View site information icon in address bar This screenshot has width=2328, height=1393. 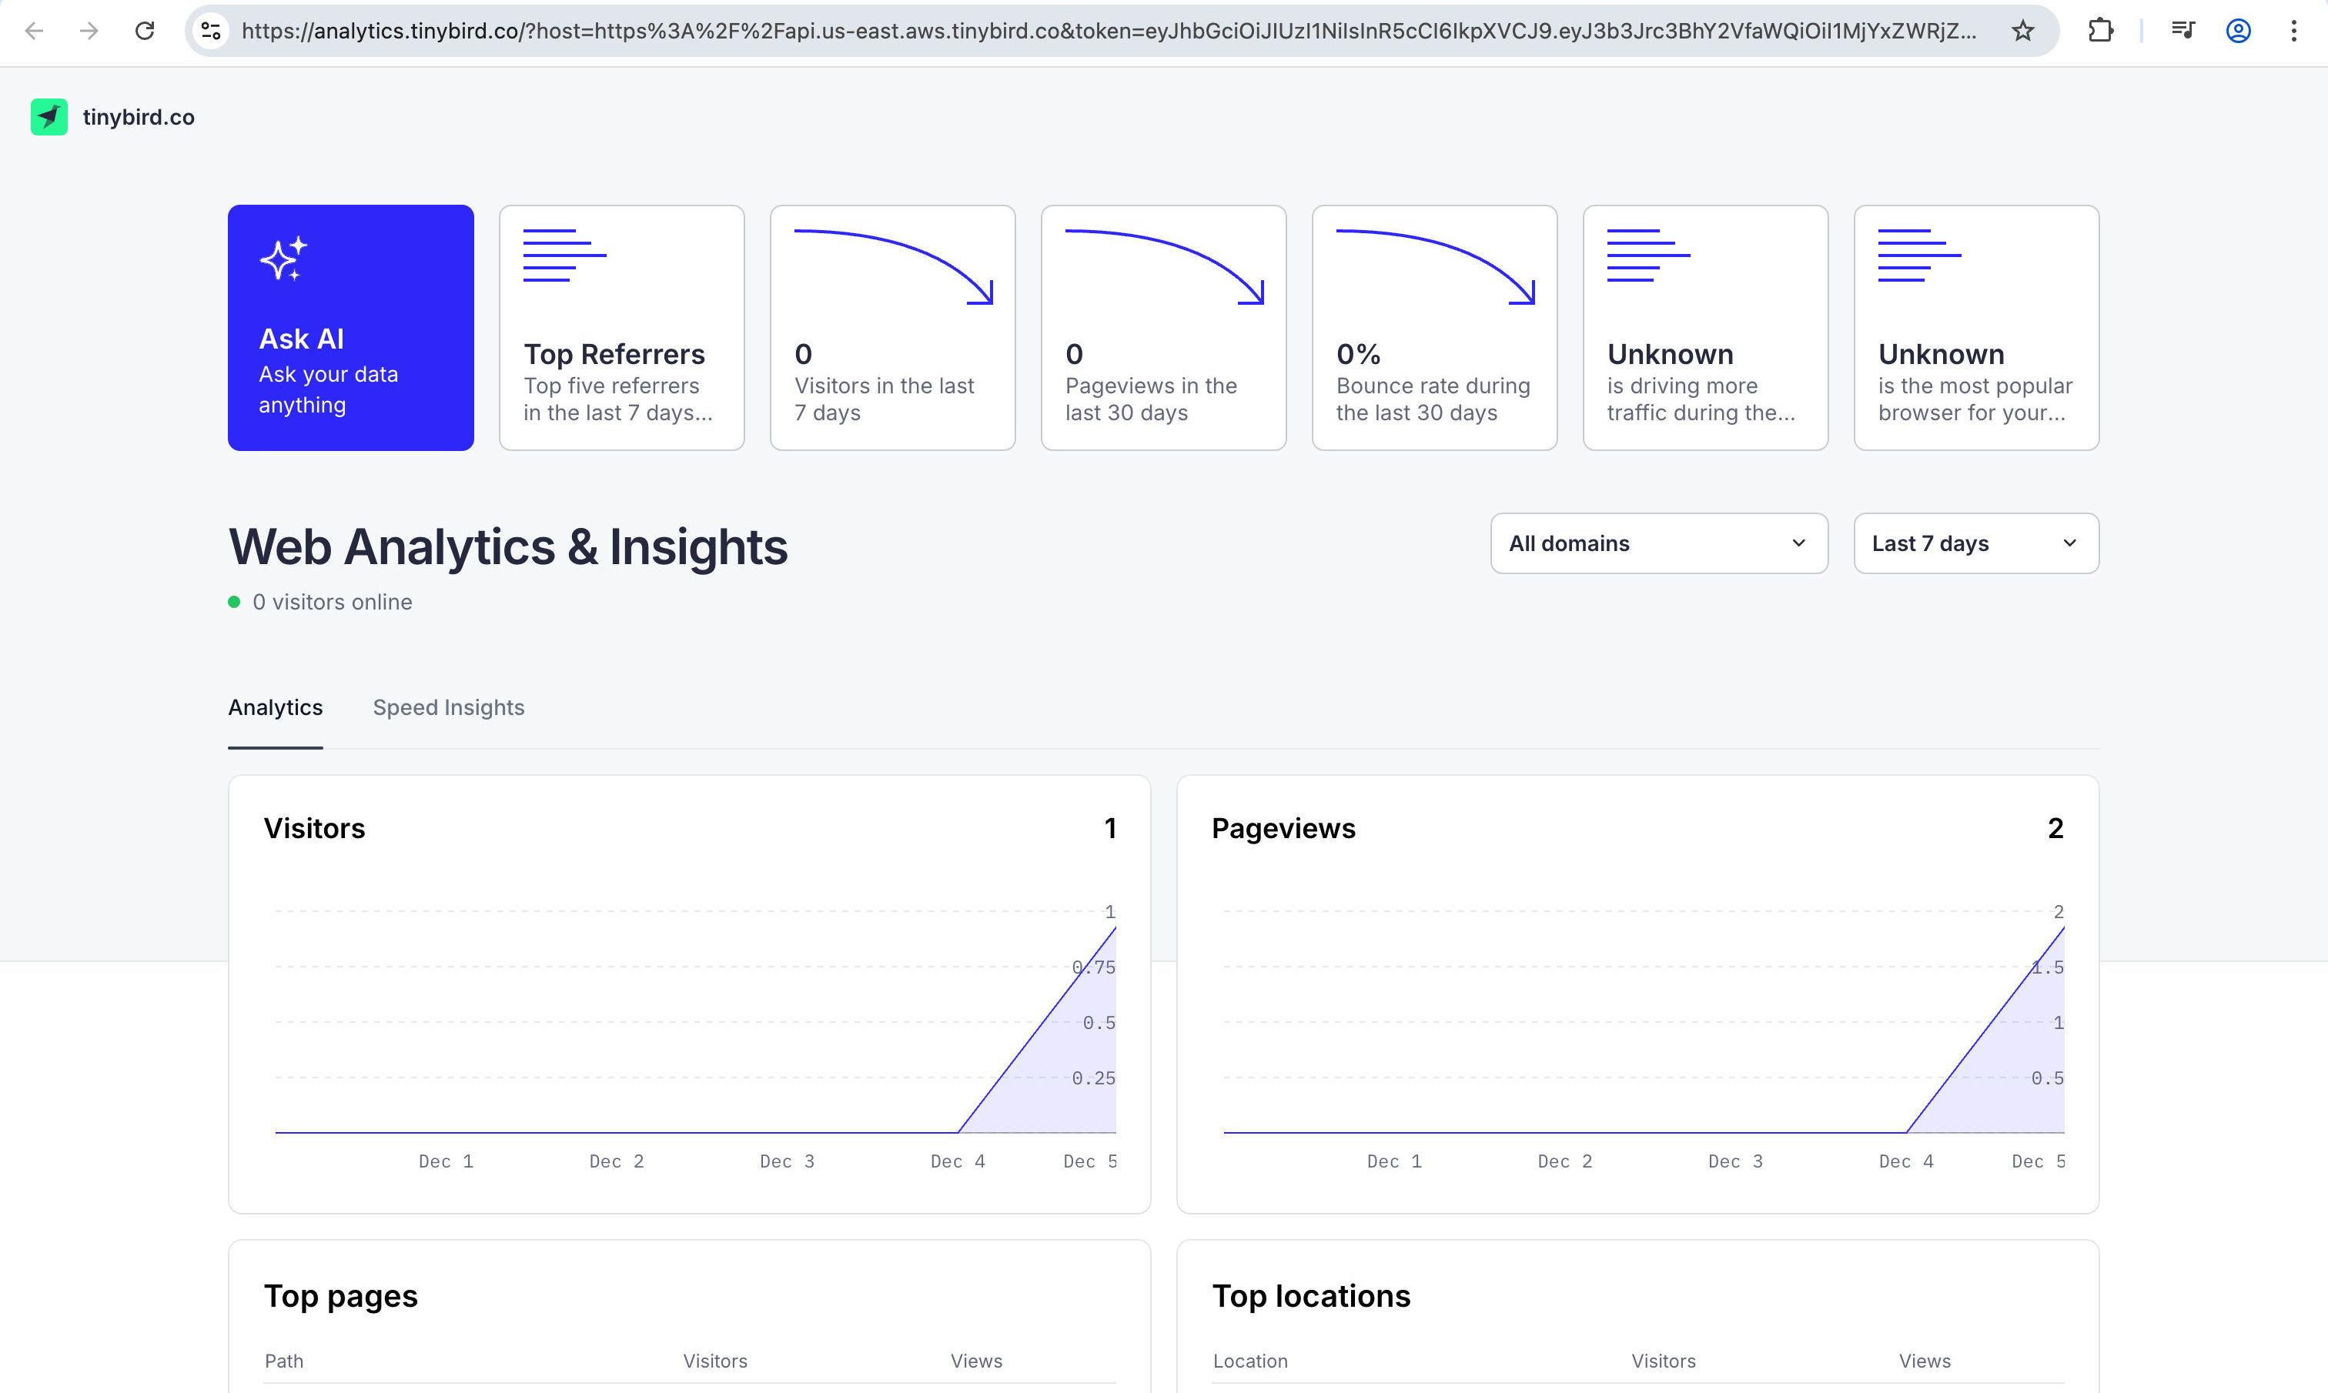[x=211, y=31]
